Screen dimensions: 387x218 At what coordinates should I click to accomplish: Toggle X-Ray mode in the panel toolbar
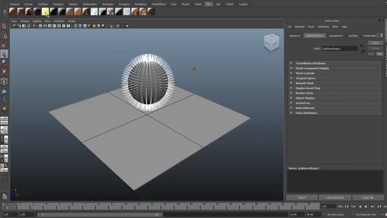pyautogui.click(x=117, y=25)
